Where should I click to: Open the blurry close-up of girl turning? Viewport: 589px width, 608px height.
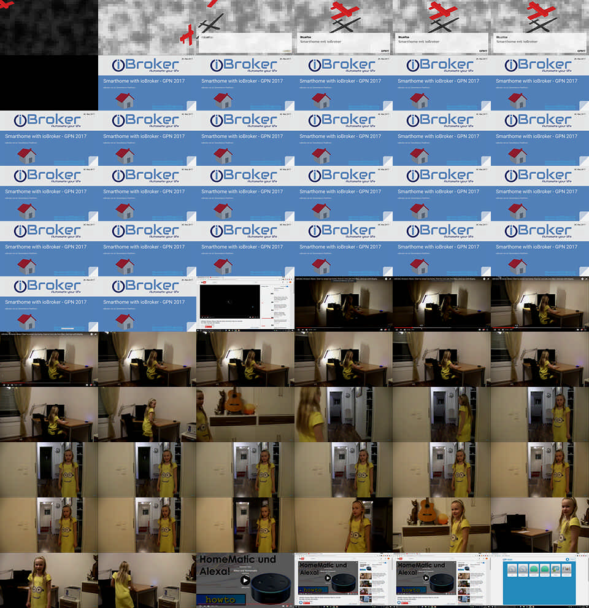(x=344, y=415)
